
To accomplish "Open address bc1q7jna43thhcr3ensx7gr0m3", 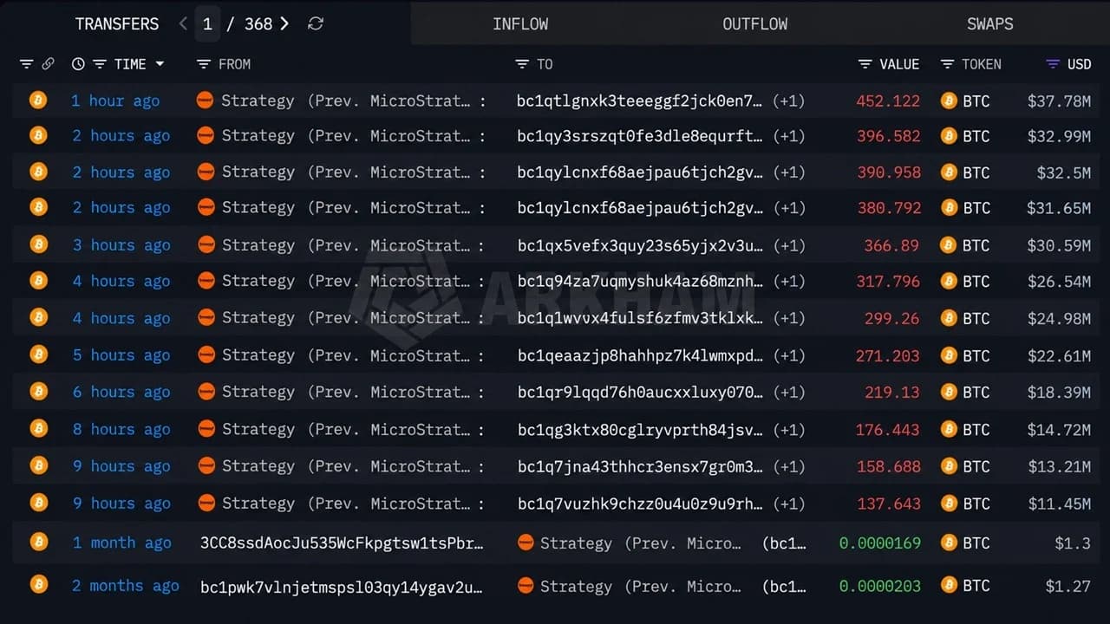I will (x=640, y=466).
